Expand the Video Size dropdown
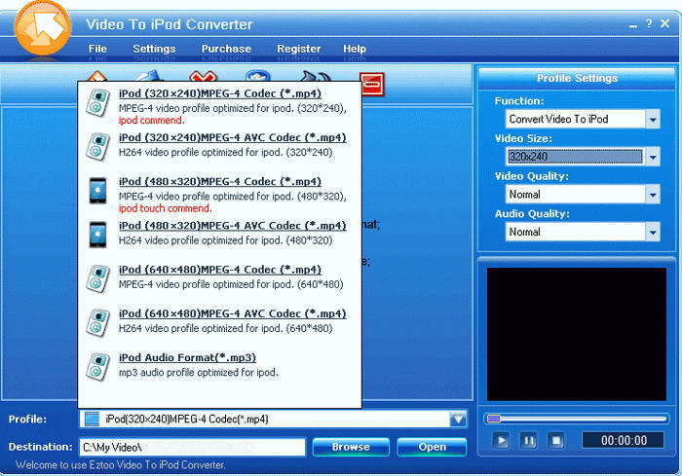This screenshot has height=476, width=682. point(653,157)
